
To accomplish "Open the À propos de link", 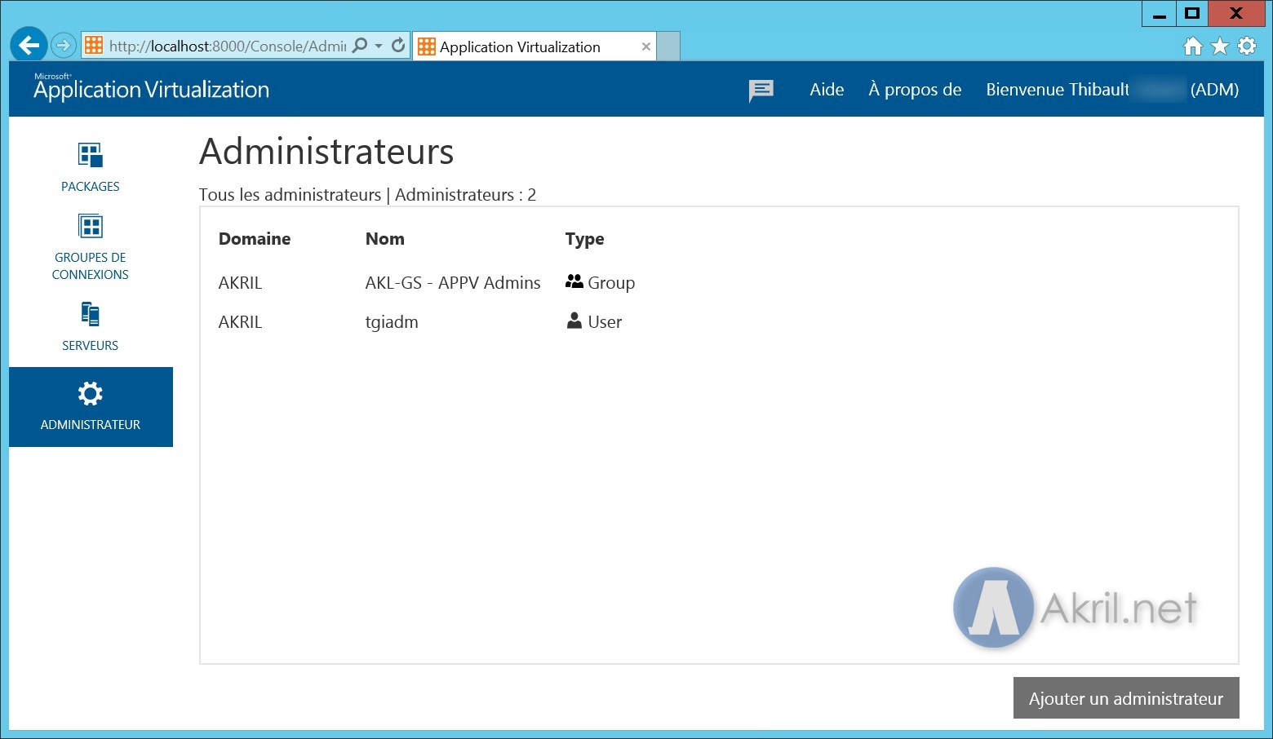I will click(915, 90).
